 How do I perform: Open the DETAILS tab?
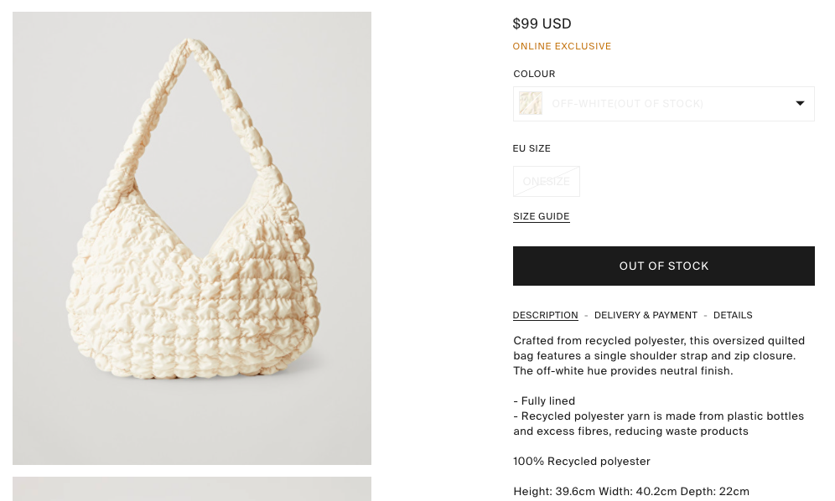[x=733, y=316]
